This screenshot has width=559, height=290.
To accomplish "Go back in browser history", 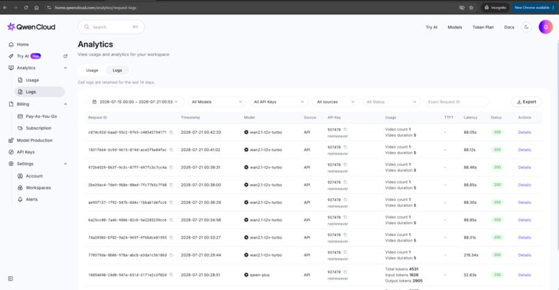I will pyautogui.click(x=5, y=8).
